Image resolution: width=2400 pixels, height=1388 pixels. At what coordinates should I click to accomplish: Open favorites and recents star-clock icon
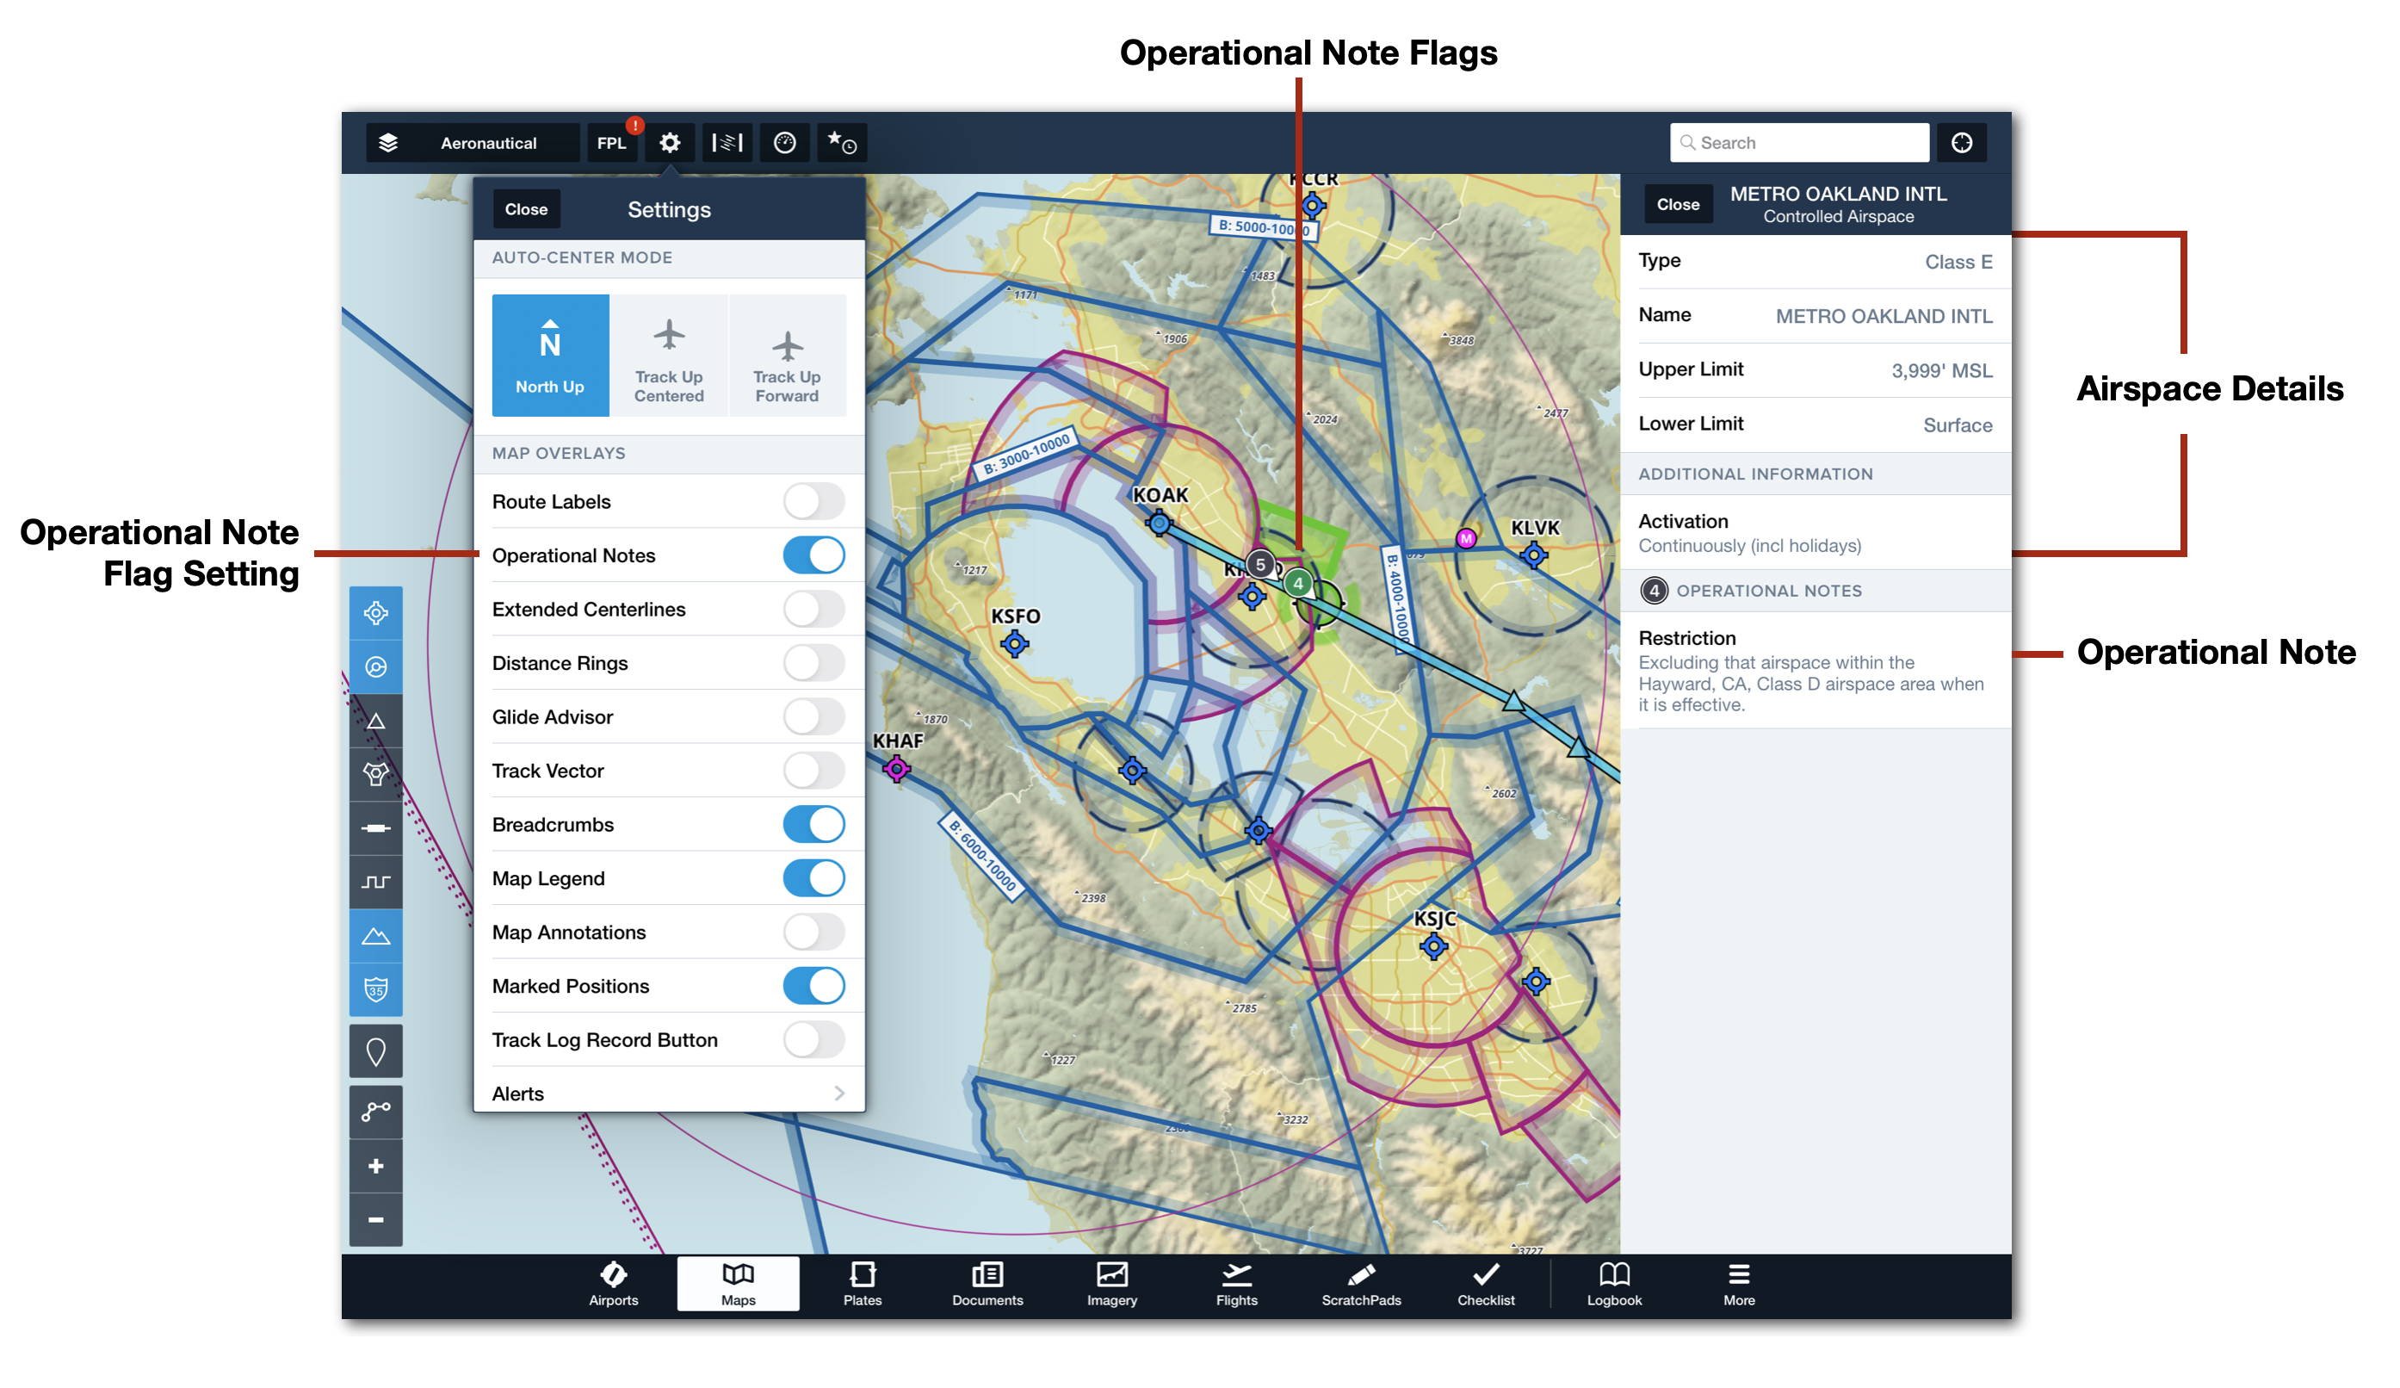[x=842, y=143]
